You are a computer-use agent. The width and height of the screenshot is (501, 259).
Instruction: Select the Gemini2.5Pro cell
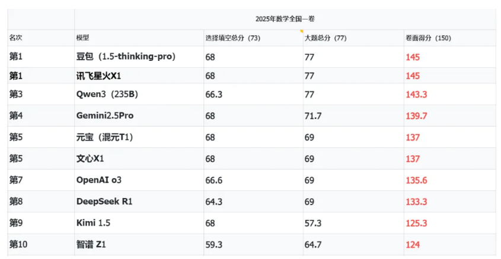[139, 116]
